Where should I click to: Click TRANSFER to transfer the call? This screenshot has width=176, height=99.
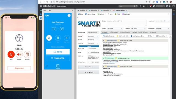pos(58,58)
